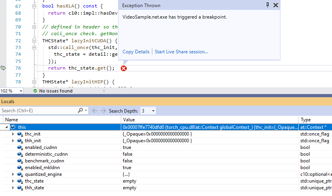Click the field icon next to thh_init

pos(20,141)
